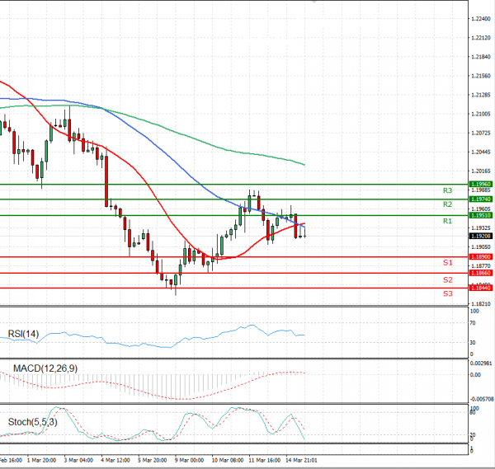The height and width of the screenshot is (469, 495).
Task: Click the 1.19510 resistance price tag
Action: (481, 215)
